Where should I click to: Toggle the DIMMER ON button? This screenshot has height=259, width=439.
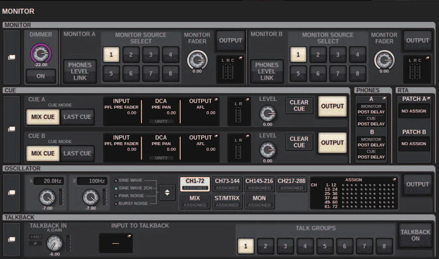40,76
